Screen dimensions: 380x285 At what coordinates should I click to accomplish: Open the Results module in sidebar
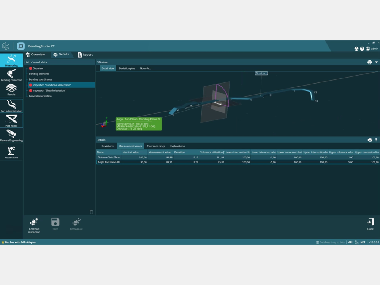click(x=11, y=90)
